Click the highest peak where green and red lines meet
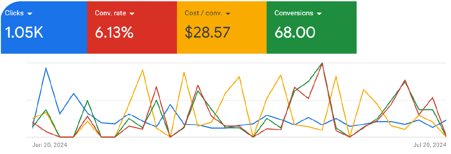This screenshot has width=451, height=154. [322, 63]
